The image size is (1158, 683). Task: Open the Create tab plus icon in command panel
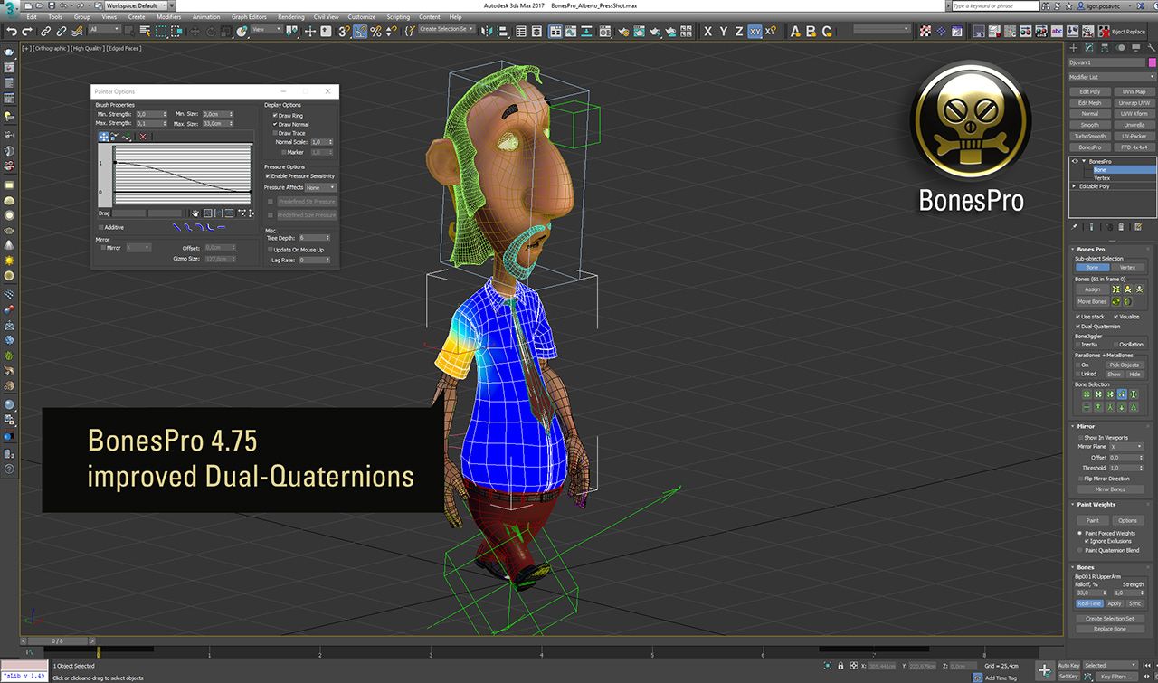1074,47
